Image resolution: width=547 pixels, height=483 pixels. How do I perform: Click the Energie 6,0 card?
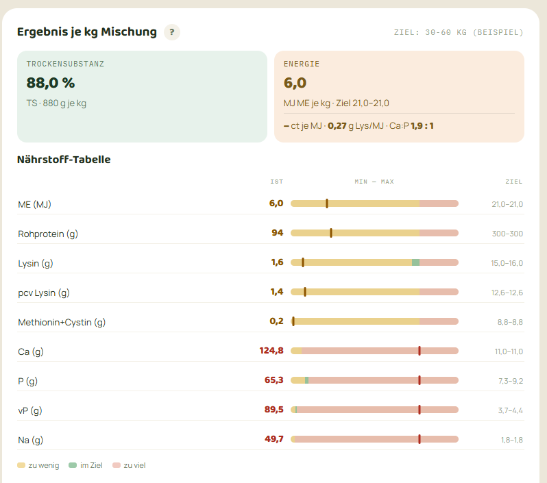[x=399, y=97]
